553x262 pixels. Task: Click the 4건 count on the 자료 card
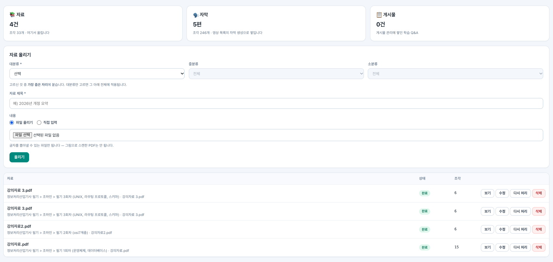(14, 24)
